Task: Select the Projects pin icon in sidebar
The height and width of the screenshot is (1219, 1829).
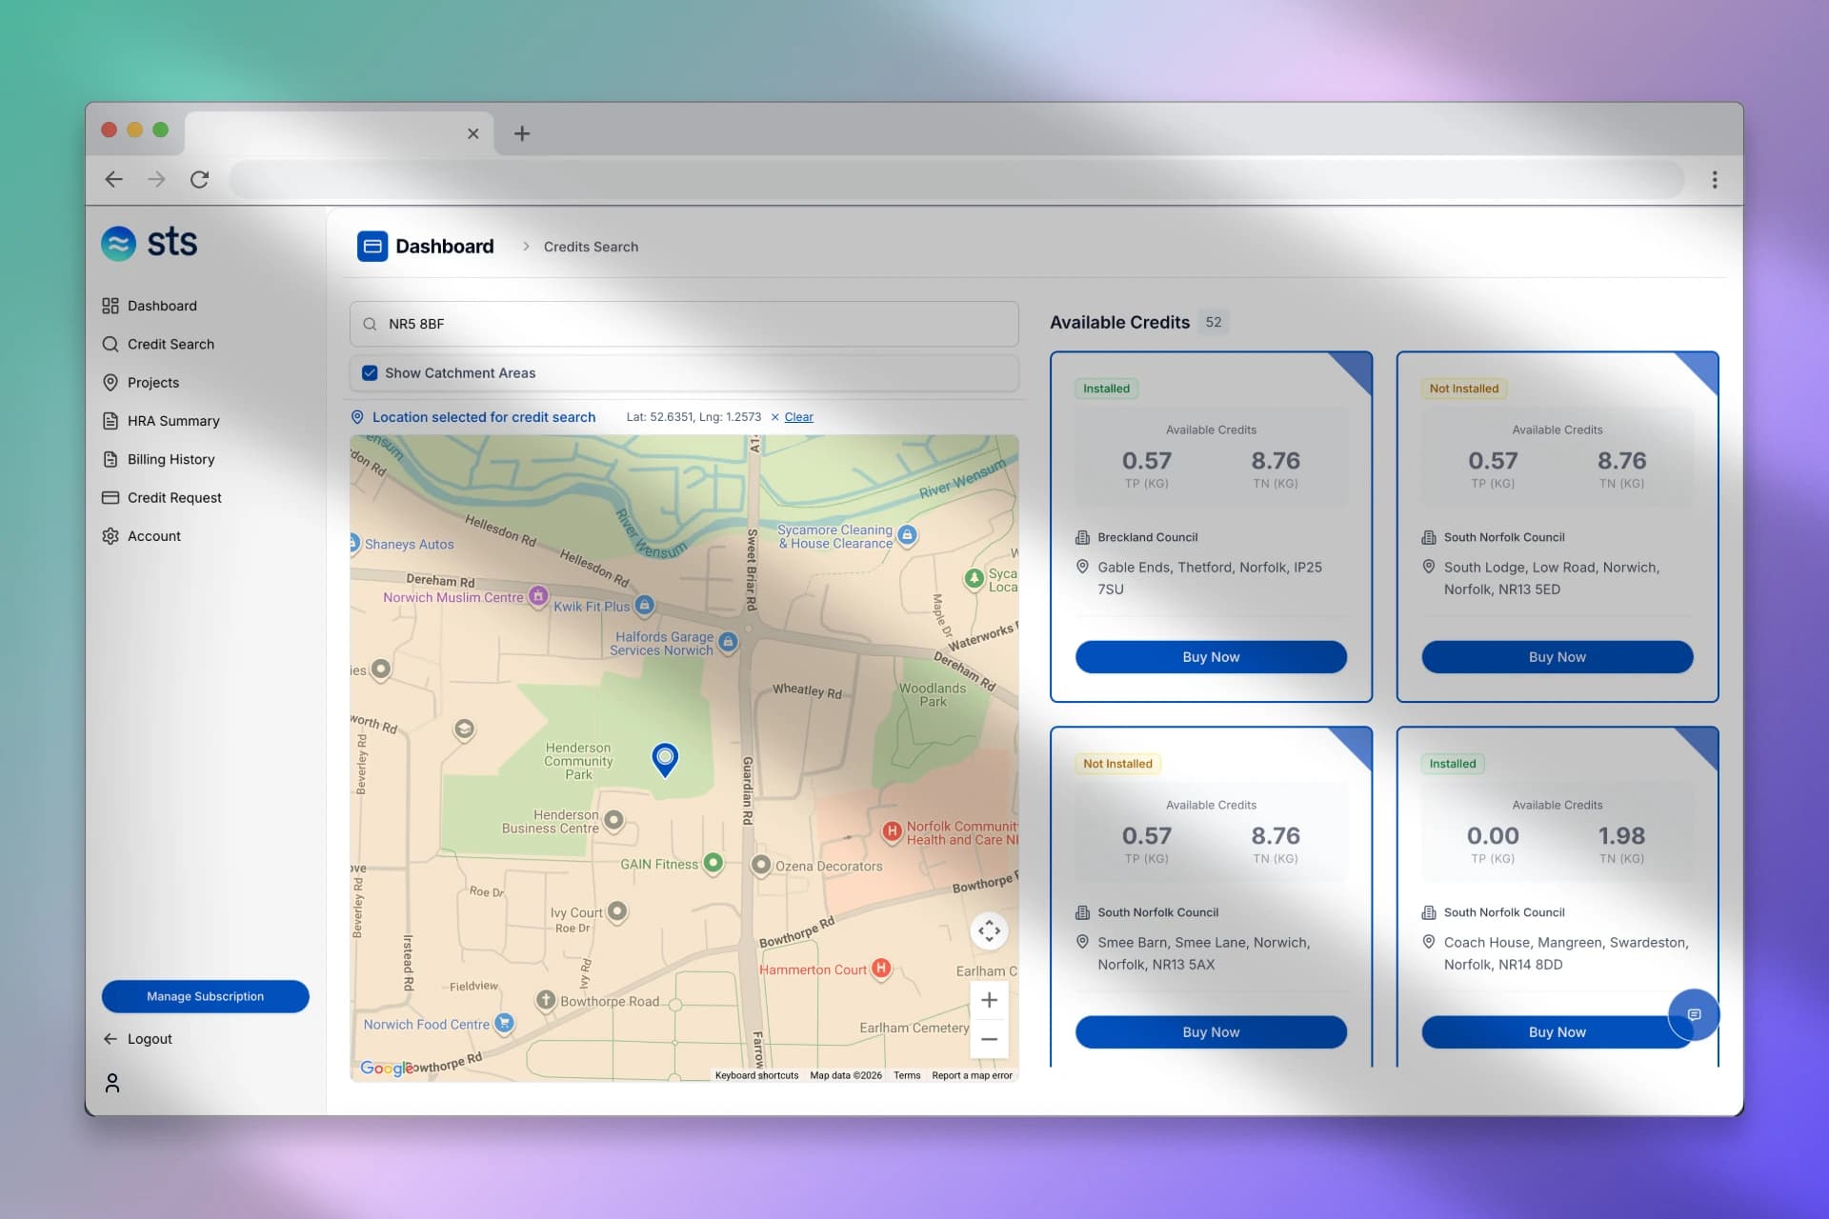Action: pyautogui.click(x=111, y=382)
